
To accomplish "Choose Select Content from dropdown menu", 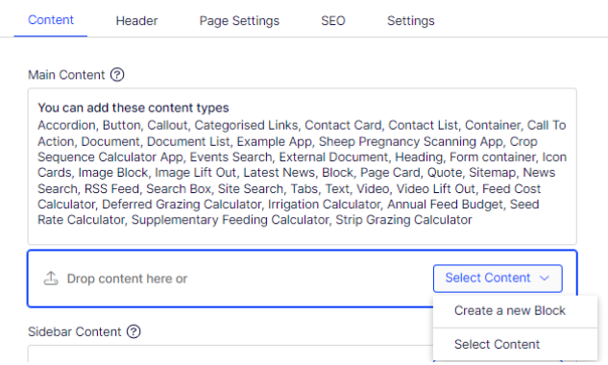I will 497,345.
